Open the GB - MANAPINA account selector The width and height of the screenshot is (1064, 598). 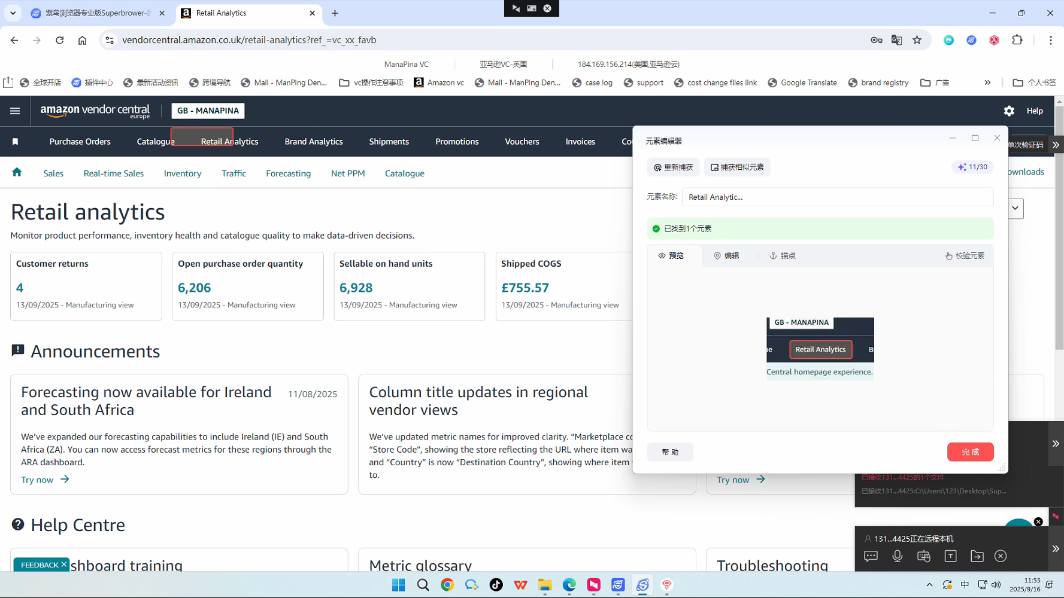coord(208,111)
